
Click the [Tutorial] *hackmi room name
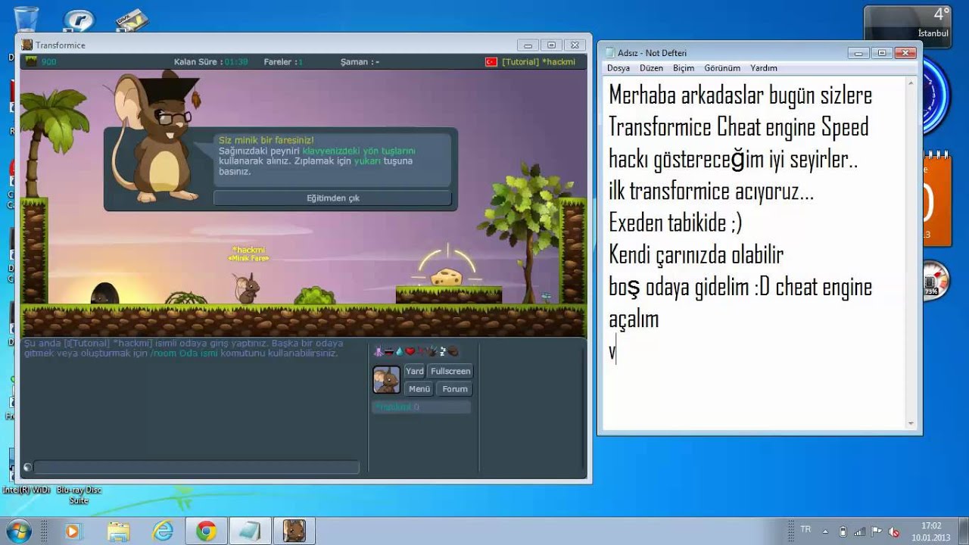click(x=538, y=62)
